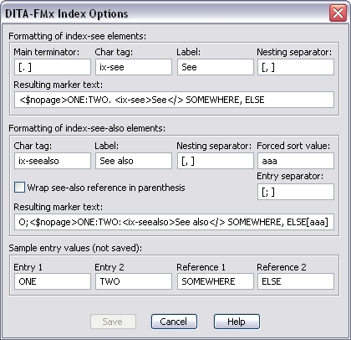Image resolution: width=351 pixels, height=340 pixels.
Task: Open Help for index options
Action: click(x=237, y=322)
